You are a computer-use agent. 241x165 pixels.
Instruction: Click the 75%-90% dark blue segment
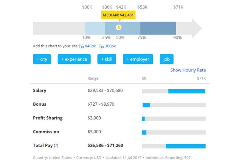158,28
